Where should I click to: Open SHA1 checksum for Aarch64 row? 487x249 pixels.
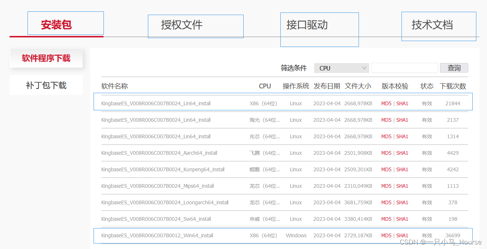coord(402,153)
